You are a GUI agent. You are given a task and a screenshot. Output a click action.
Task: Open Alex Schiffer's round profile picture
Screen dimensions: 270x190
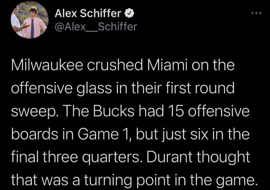click(x=29, y=20)
